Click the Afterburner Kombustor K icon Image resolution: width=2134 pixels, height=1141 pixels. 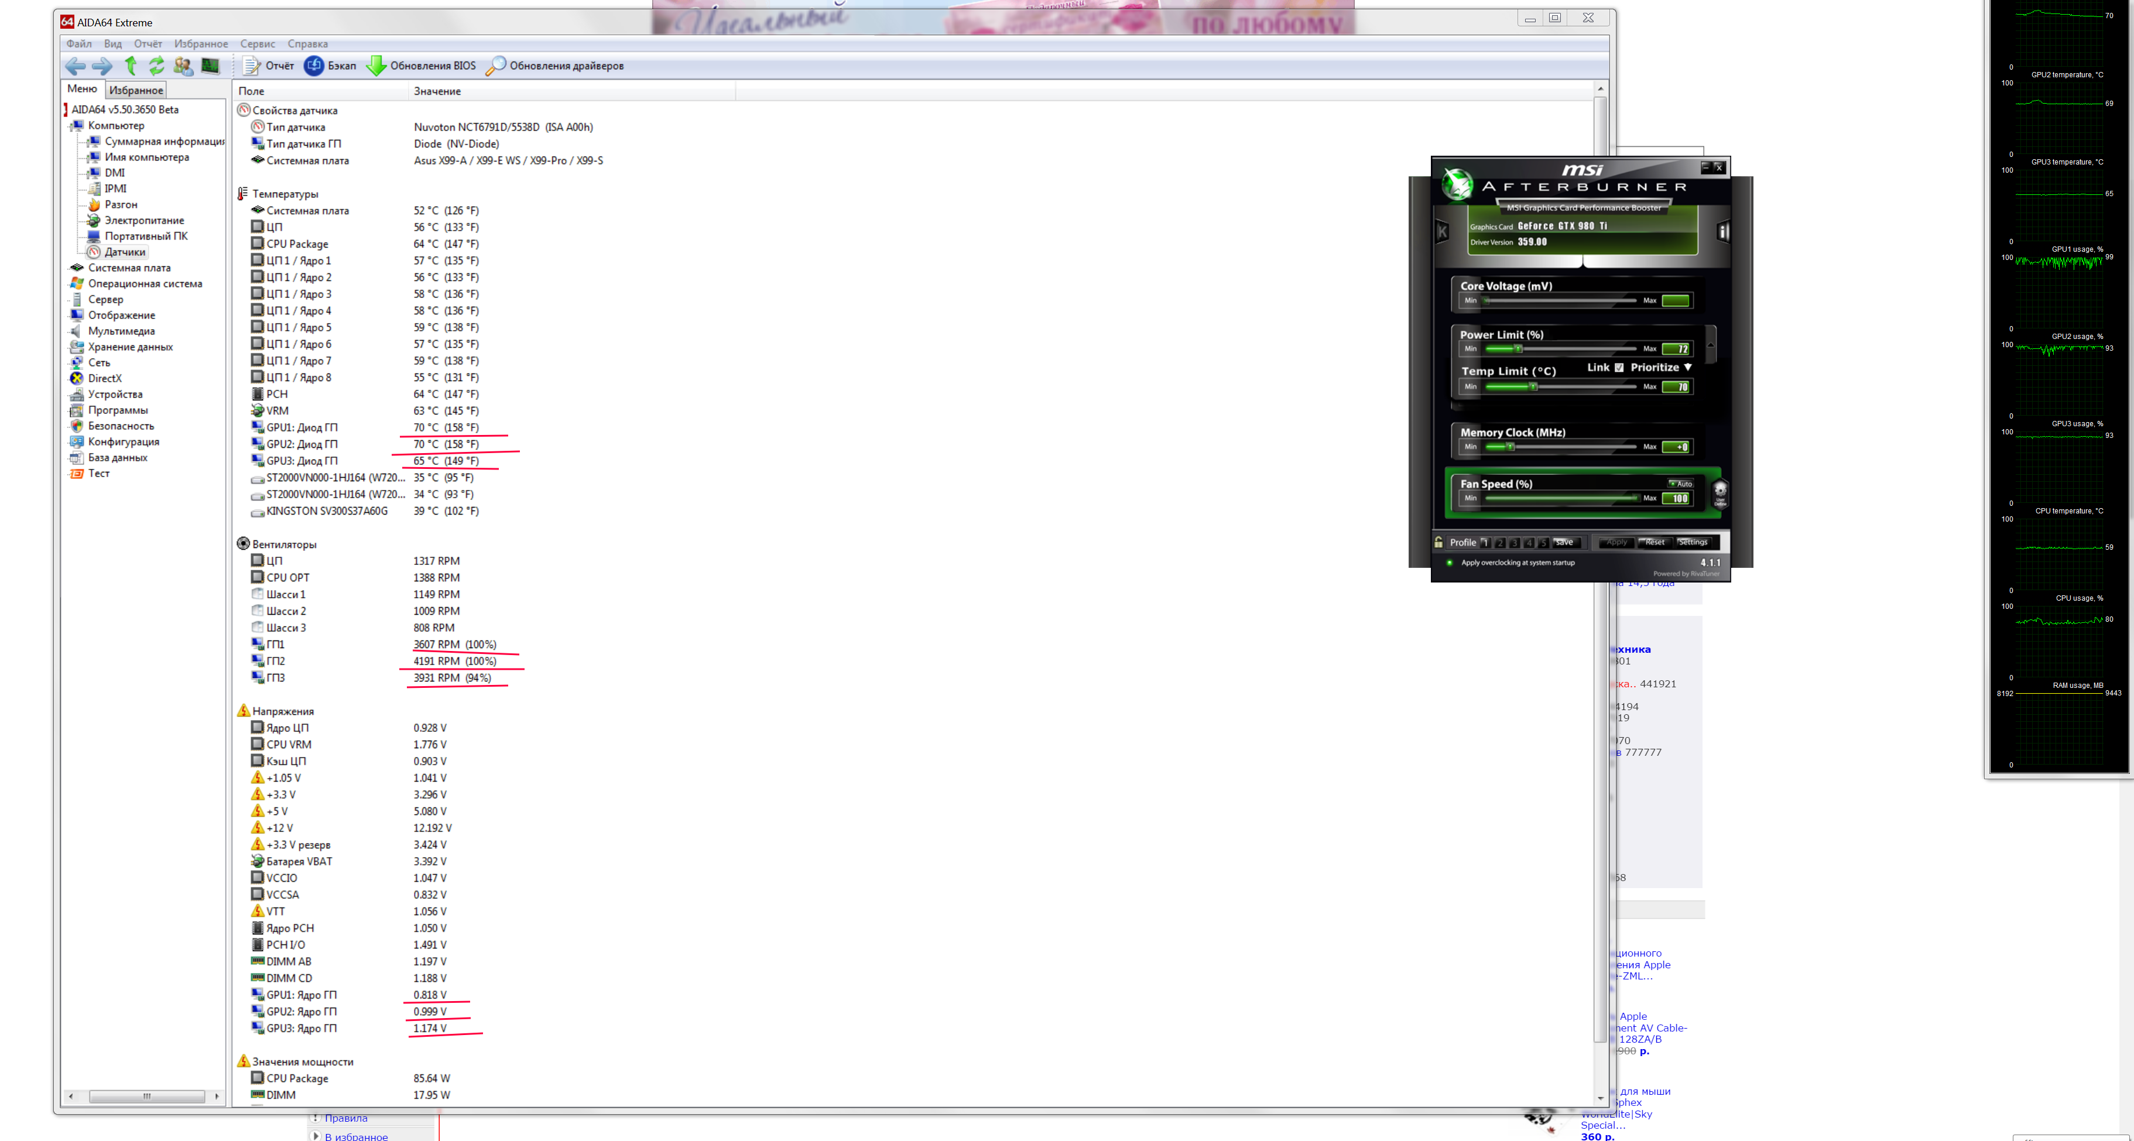[x=1442, y=232]
